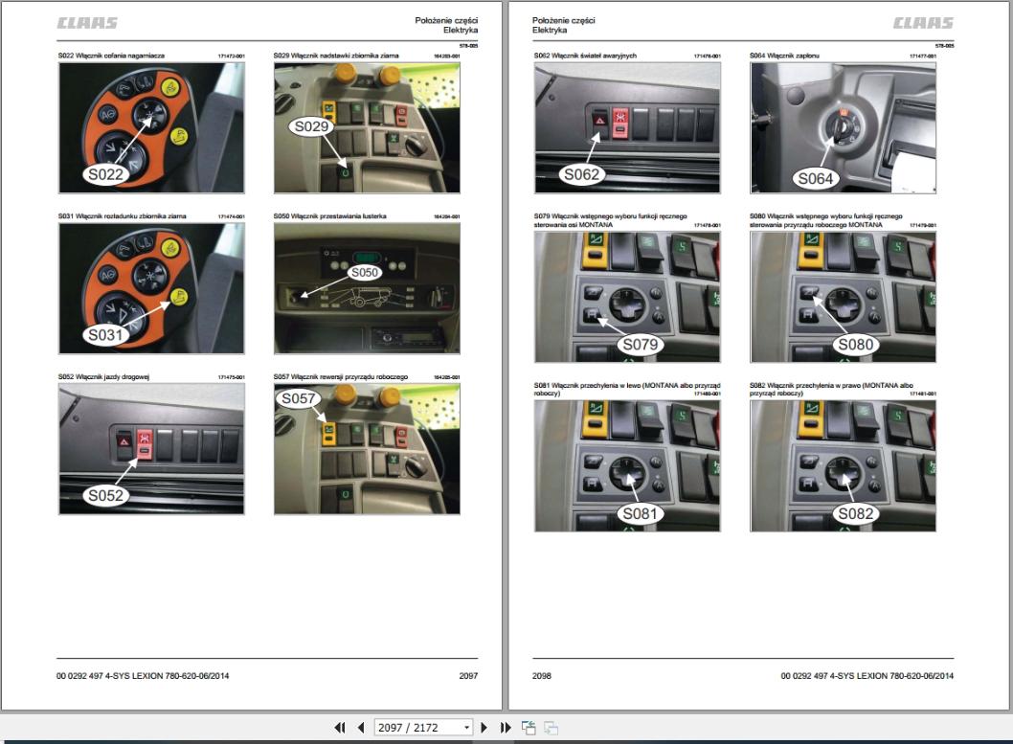Click the S022 reel reverse switch photo
The height and width of the screenshot is (744, 1013).
152,128
